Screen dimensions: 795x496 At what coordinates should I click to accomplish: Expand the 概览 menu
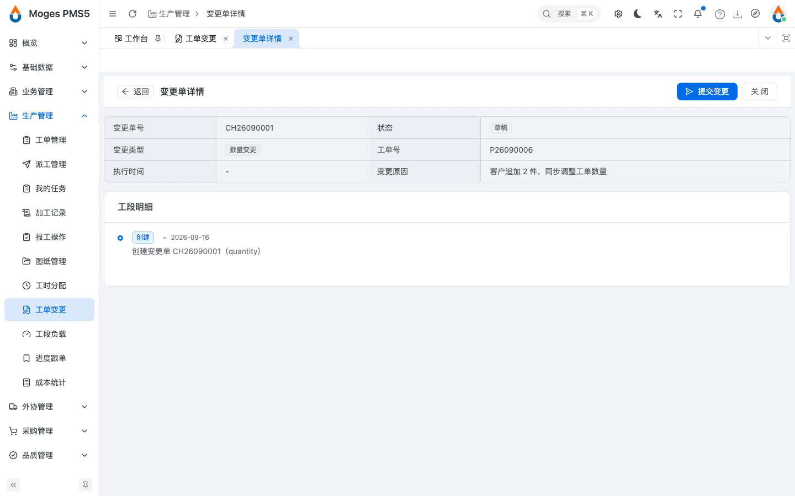point(49,43)
